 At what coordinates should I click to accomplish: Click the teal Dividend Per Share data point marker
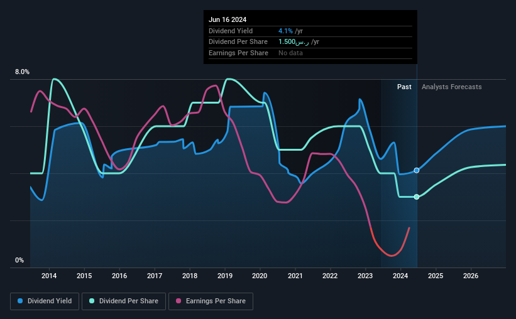[x=417, y=197]
